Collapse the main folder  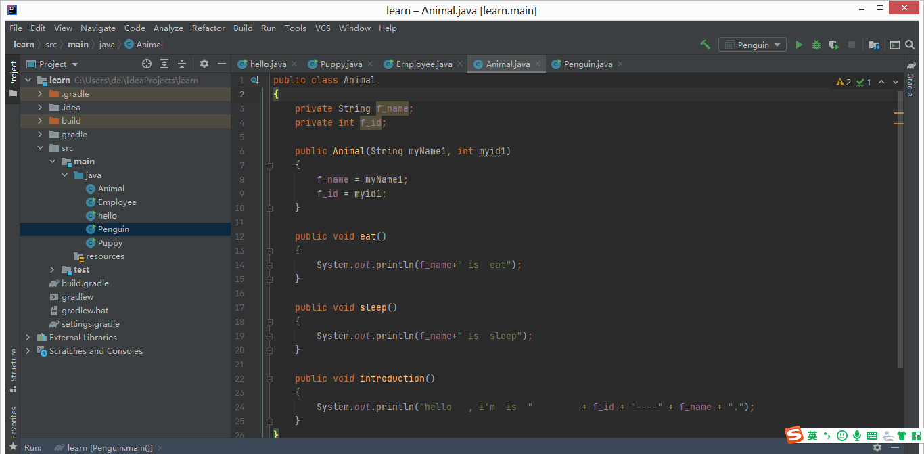[x=52, y=162]
